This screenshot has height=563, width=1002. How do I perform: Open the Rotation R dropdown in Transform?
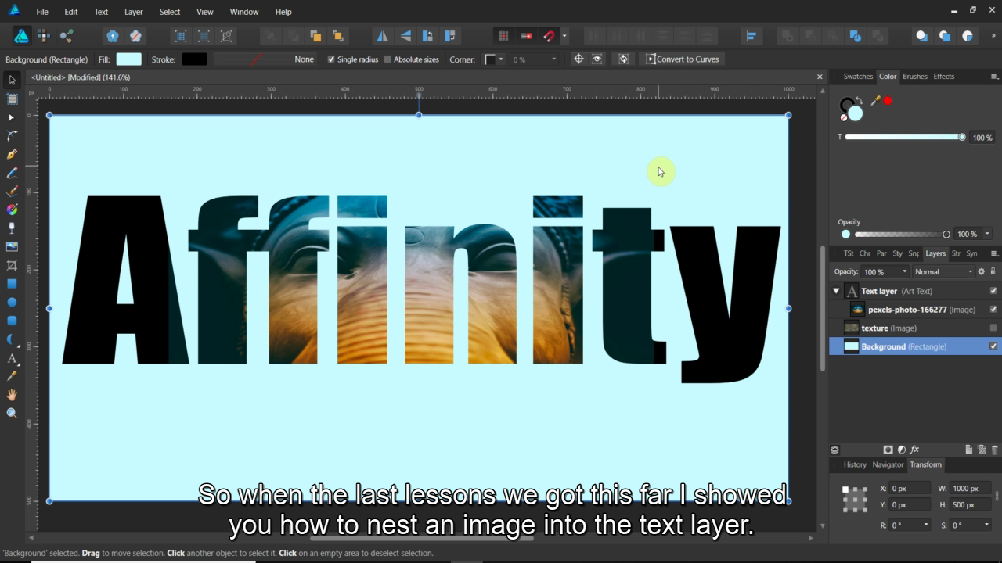(926, 525)
